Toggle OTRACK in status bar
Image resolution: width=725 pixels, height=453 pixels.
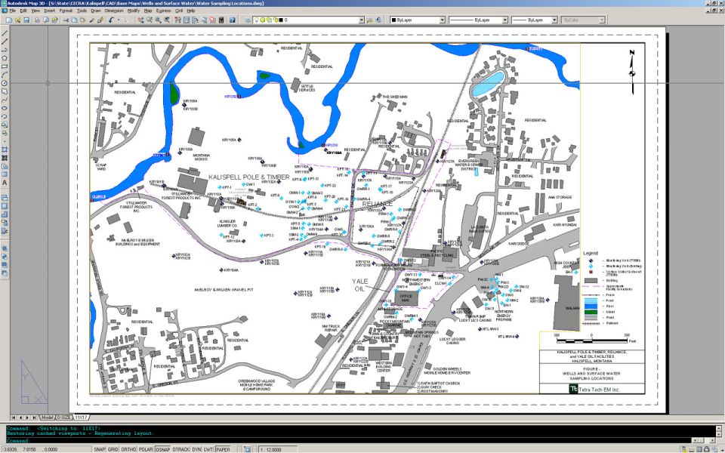180,449
